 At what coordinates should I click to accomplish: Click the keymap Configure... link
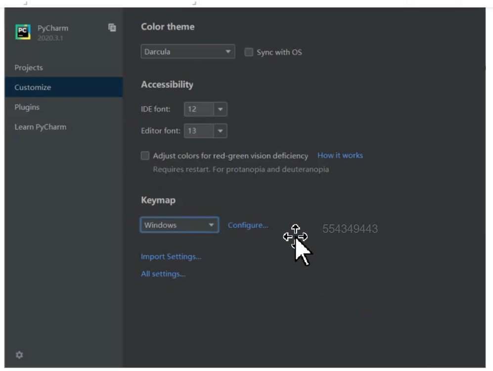click(248, 225)
